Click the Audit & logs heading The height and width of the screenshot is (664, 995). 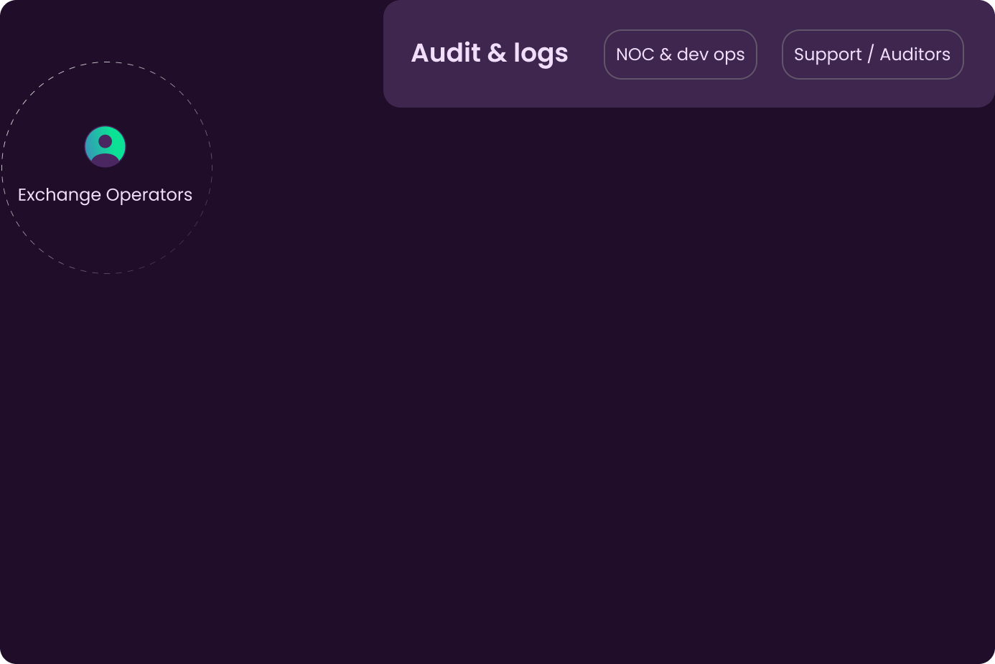[490, 54]
